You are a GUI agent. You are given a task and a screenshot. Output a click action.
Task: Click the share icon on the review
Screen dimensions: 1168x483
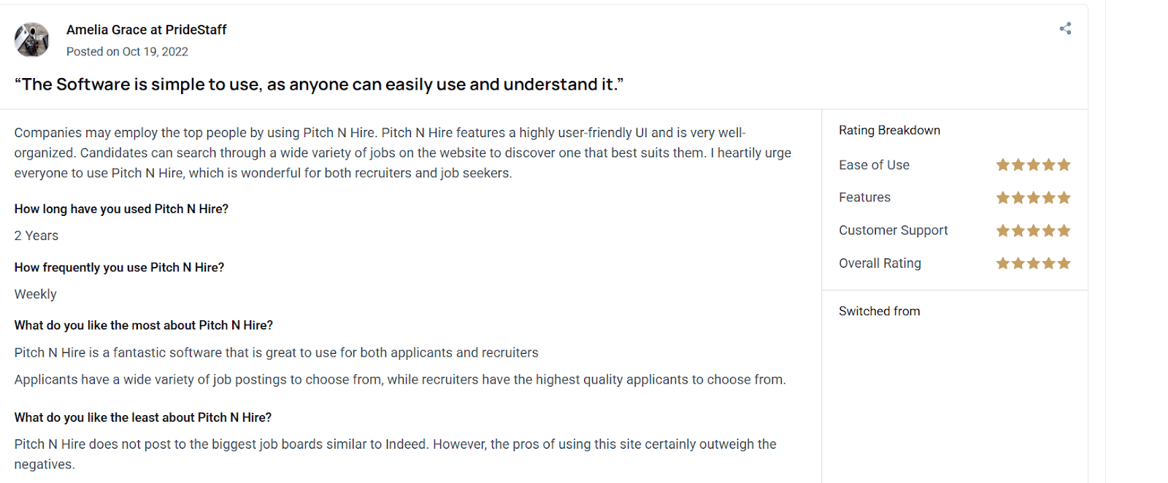pyautogui.click(x=1065, y=28)
